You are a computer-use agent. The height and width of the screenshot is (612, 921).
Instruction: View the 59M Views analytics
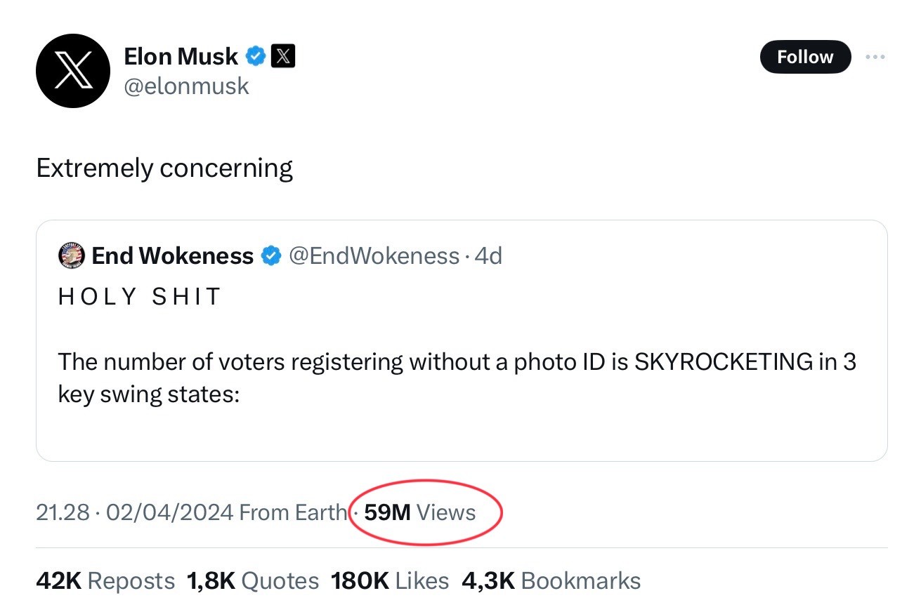click(x=420, y=512)
